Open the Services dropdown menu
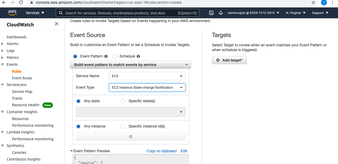Screen dimensions: 338x164 (35, 13)
